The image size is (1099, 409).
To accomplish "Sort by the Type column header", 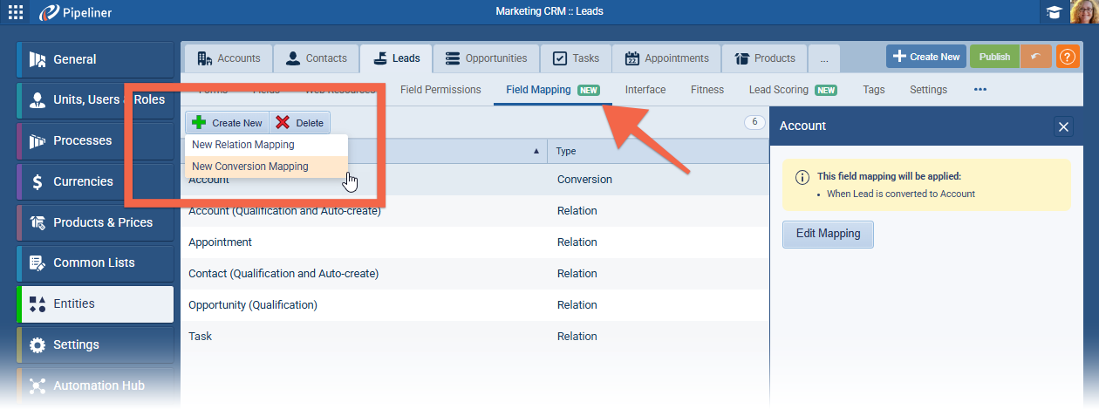I will pos(659,151).
